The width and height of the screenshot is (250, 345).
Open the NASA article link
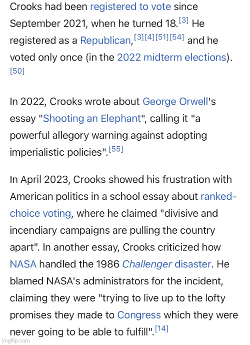(23, 264)
